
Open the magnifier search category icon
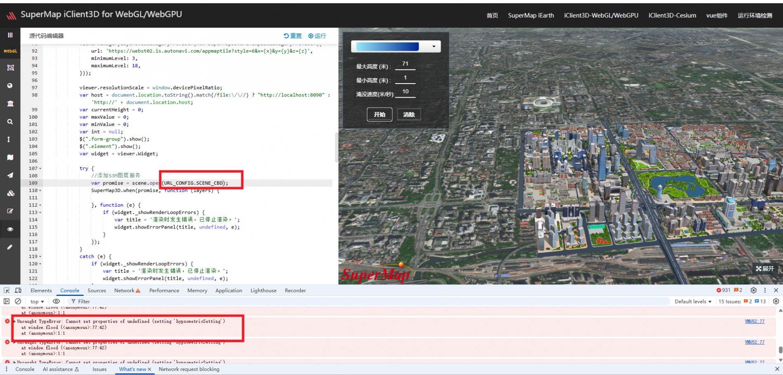(10, 121)
